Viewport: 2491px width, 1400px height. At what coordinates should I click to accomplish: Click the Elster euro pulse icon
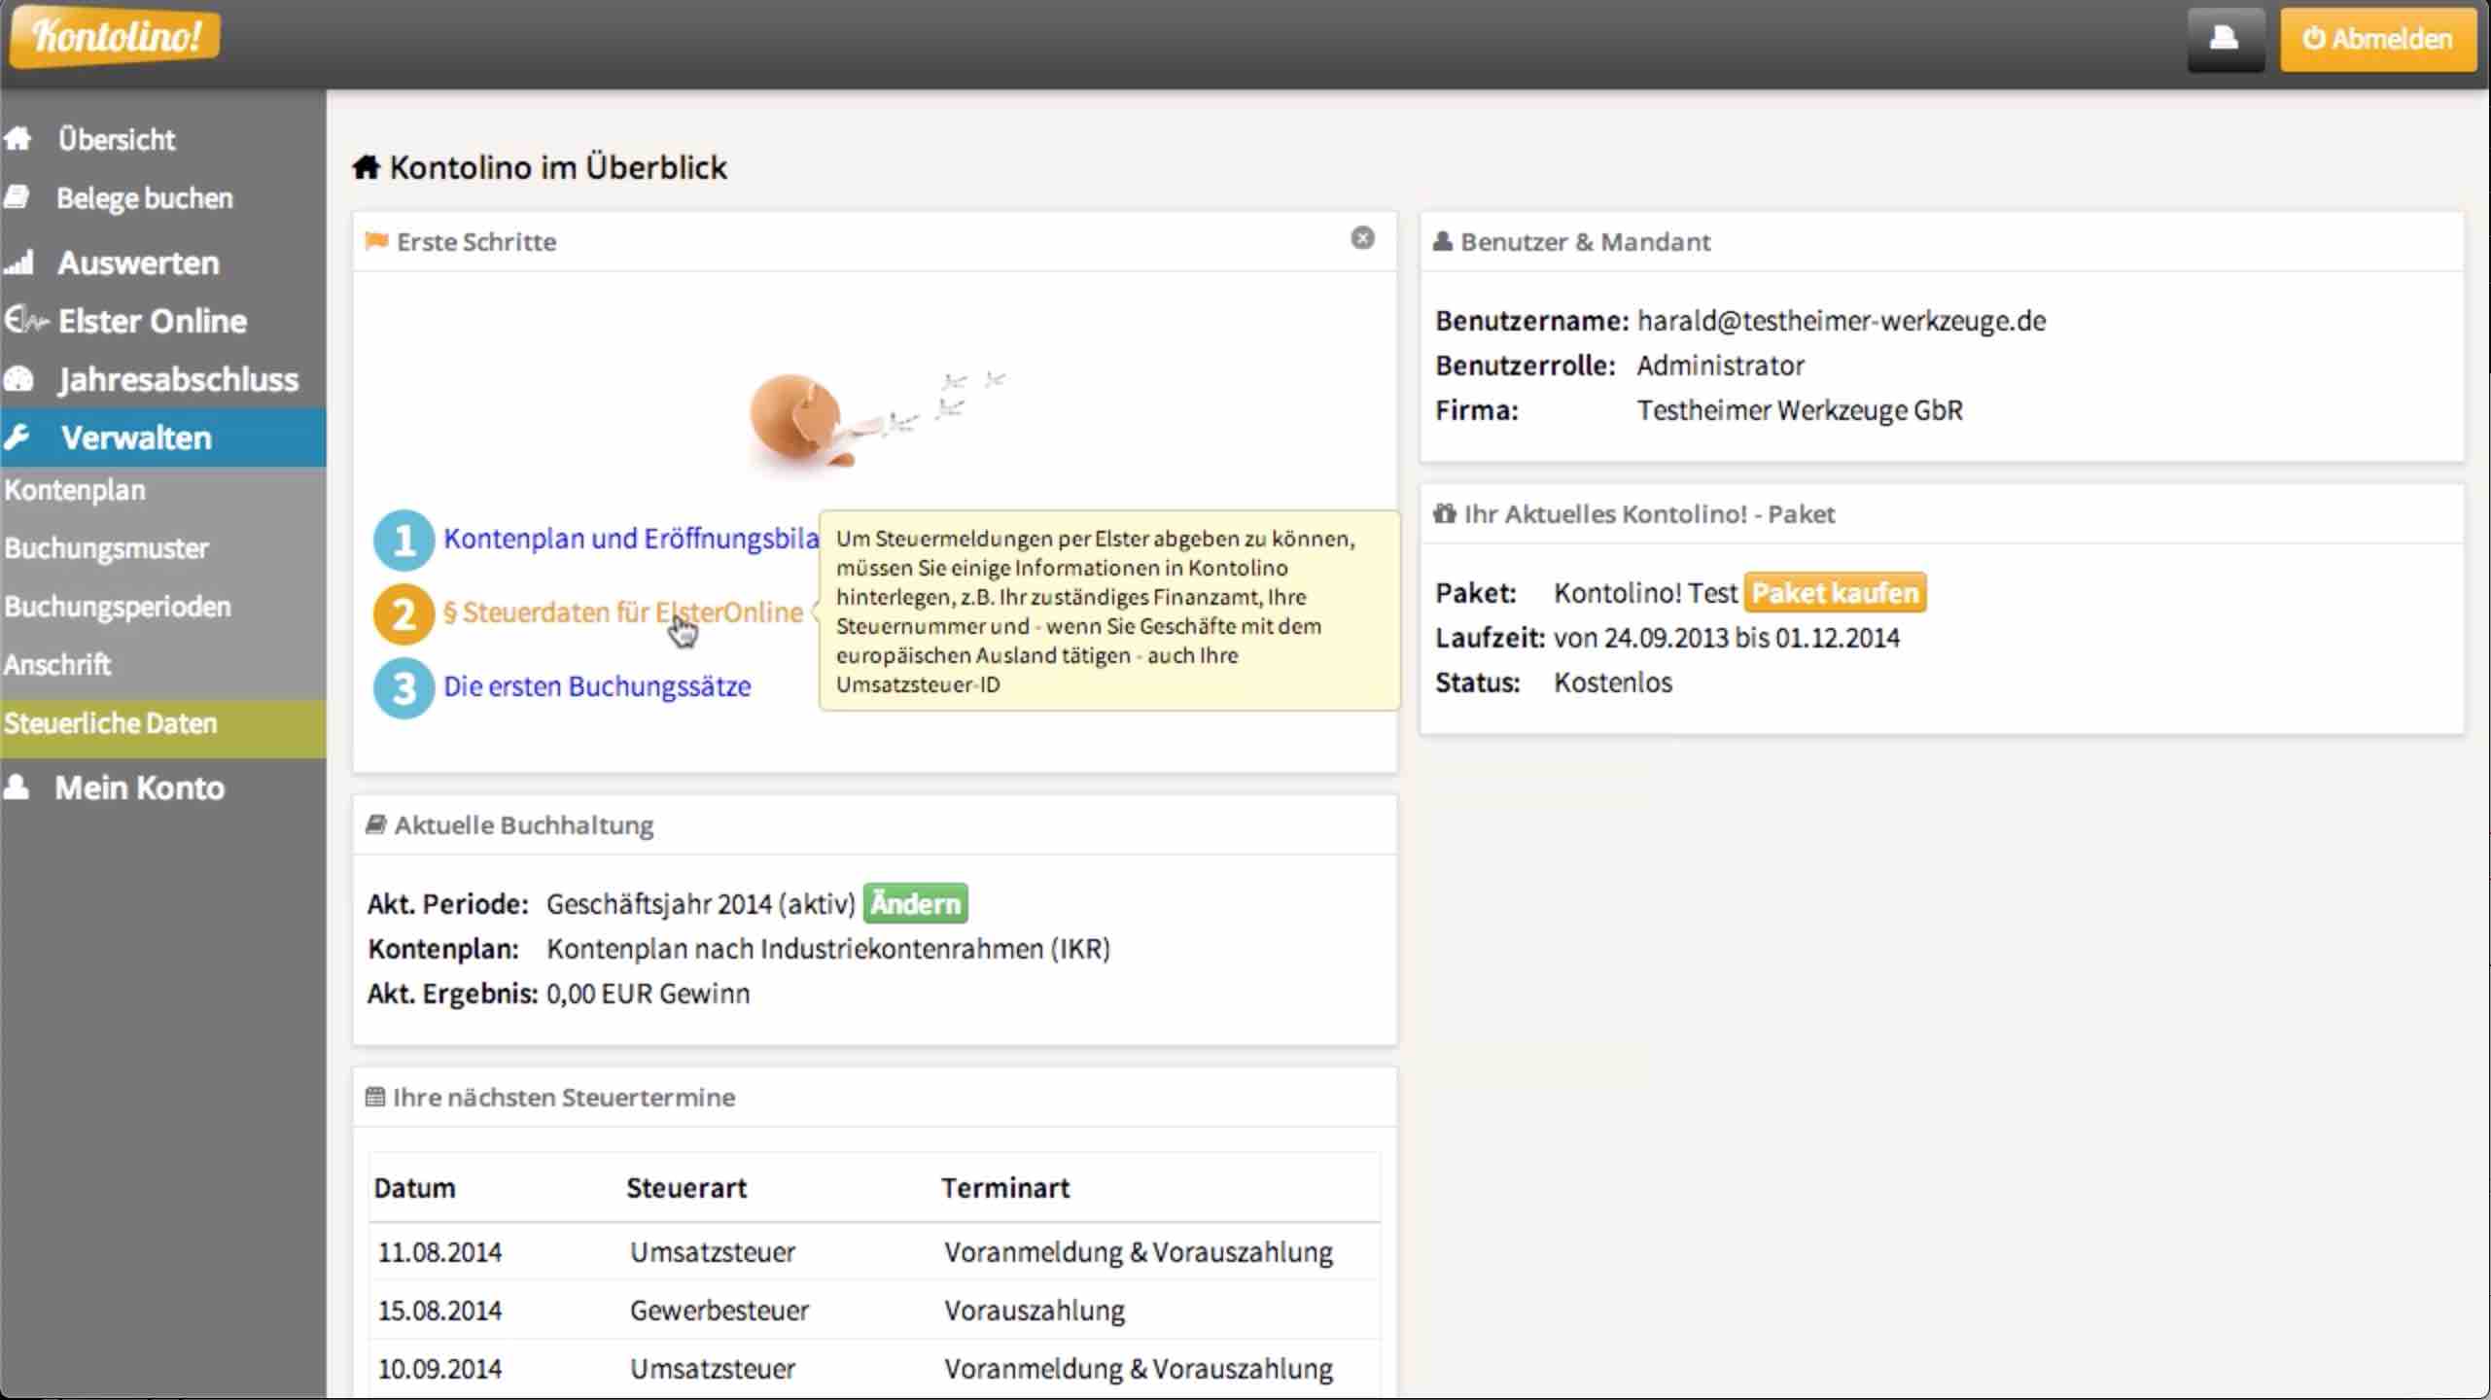click(x=25, y=320)
